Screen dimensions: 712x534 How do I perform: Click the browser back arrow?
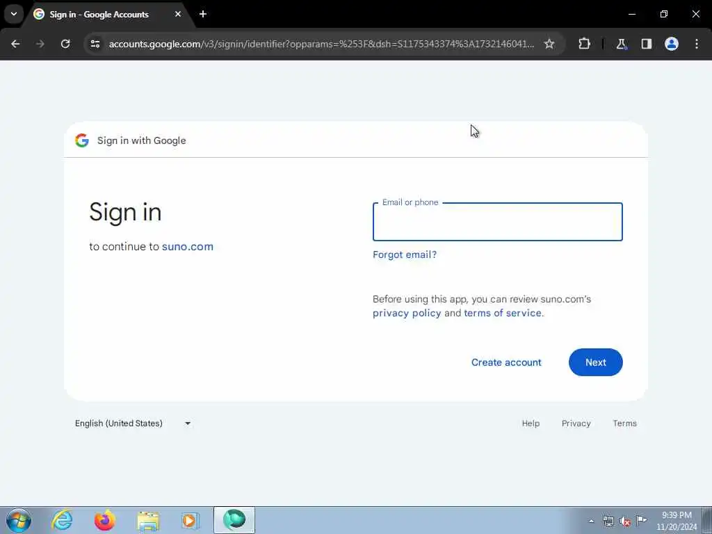tap(15, 44)
